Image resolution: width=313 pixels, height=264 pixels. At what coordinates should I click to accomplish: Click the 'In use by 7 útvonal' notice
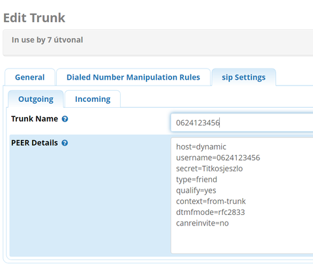coord(47,40)
